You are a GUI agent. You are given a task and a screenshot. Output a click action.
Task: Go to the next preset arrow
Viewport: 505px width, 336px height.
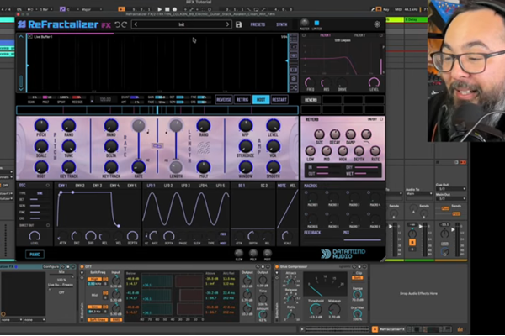(x=228, y=24)
